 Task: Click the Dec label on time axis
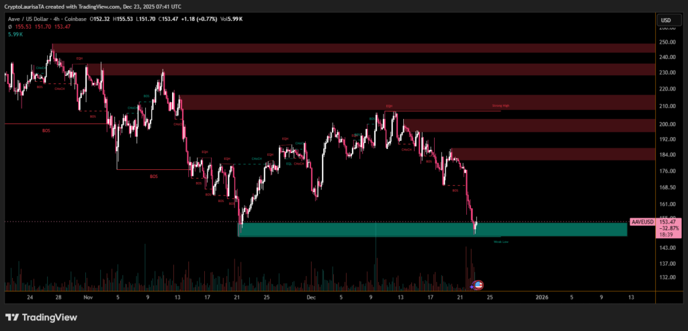tap(310, 296)
